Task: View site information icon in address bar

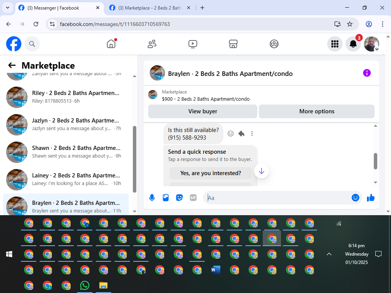Action: [52, 24]
